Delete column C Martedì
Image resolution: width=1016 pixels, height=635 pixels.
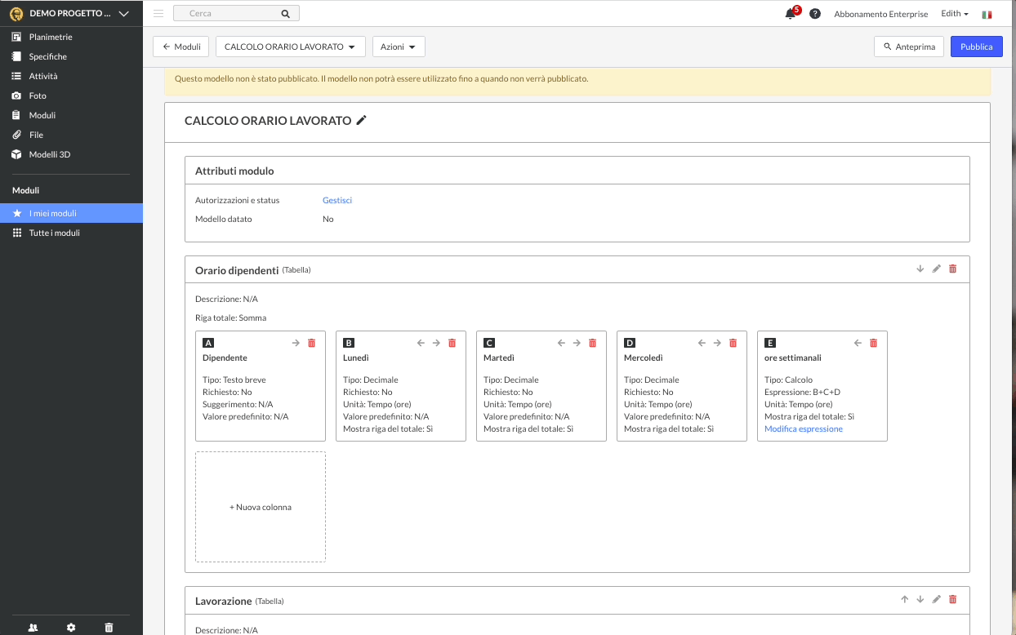(x=592, y=343)
